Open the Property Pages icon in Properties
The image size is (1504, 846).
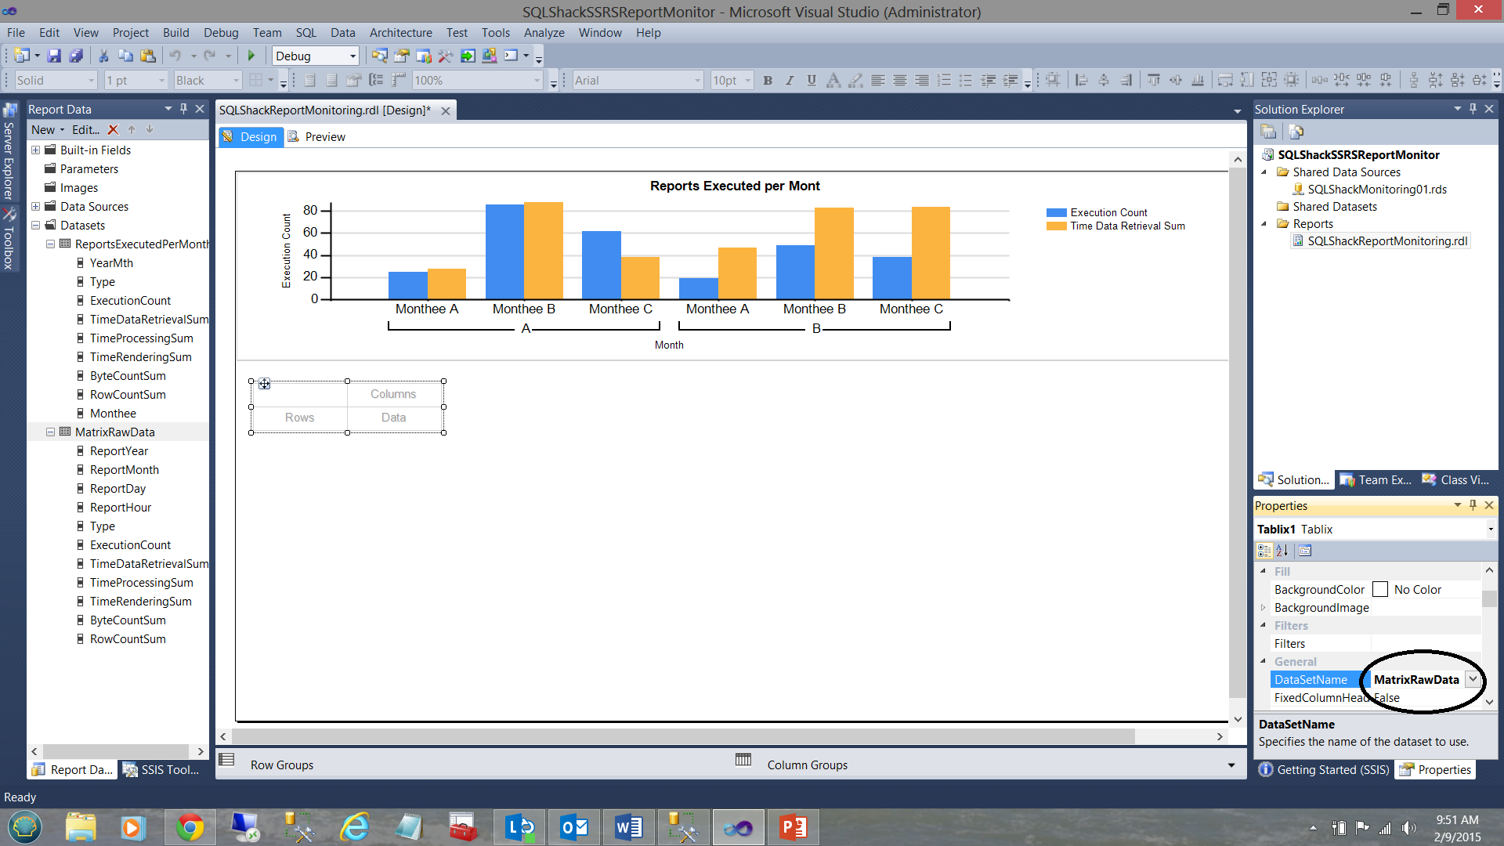1305,551
